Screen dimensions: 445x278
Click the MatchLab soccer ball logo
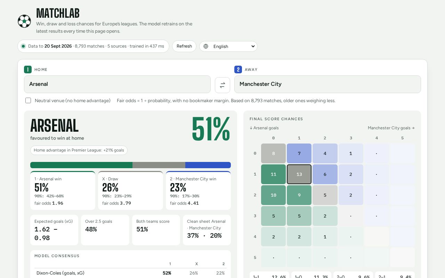coord(24,21)
